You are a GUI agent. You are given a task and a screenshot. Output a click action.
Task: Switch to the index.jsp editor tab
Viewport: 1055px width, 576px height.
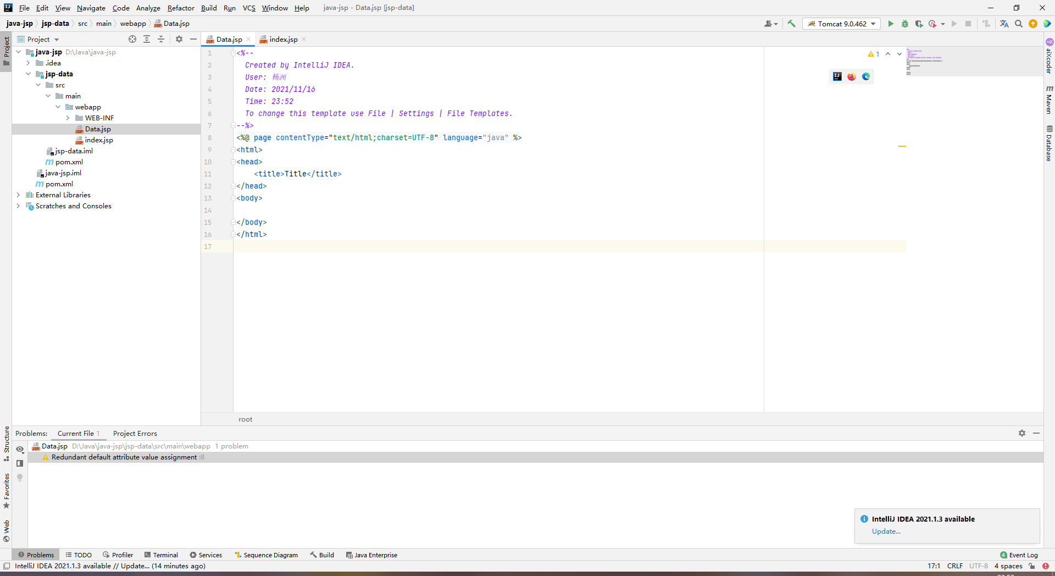click(283, 39)
